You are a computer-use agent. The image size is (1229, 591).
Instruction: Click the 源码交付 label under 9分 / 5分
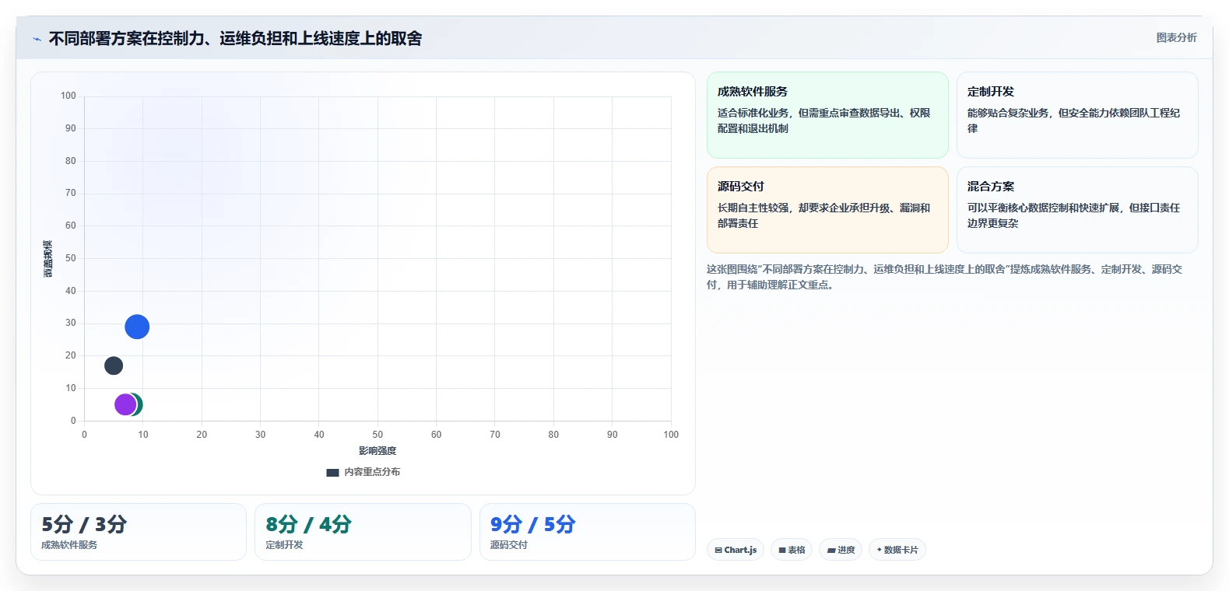pyautogui.click(x=508, y=545)
